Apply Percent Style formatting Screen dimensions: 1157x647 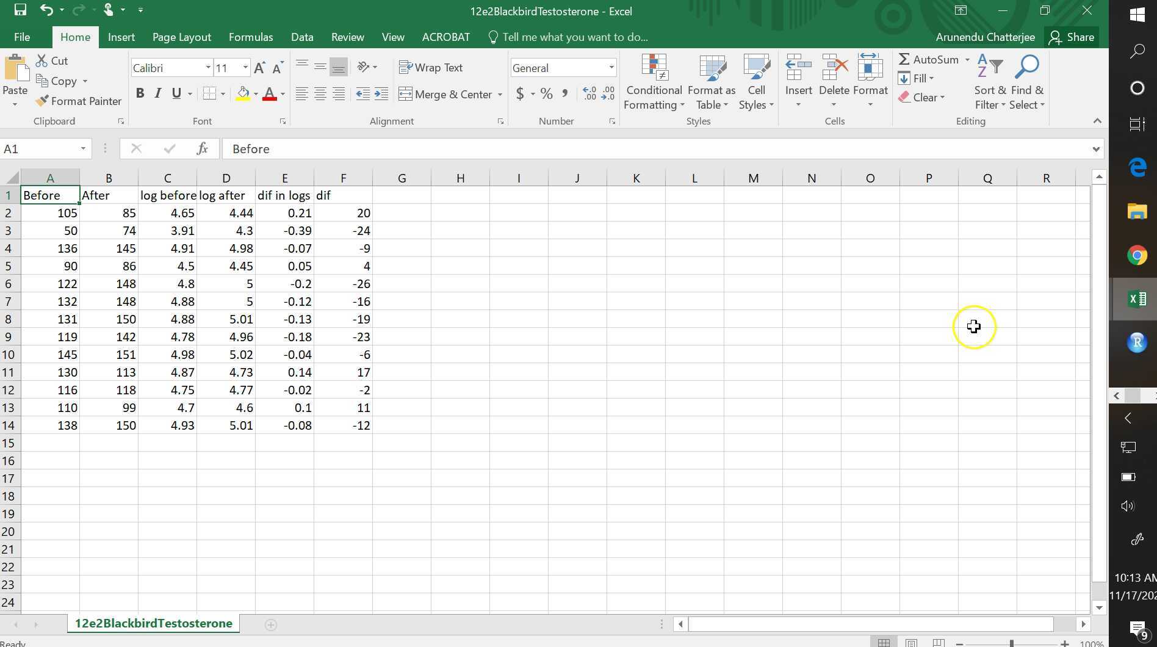(546, 94)
